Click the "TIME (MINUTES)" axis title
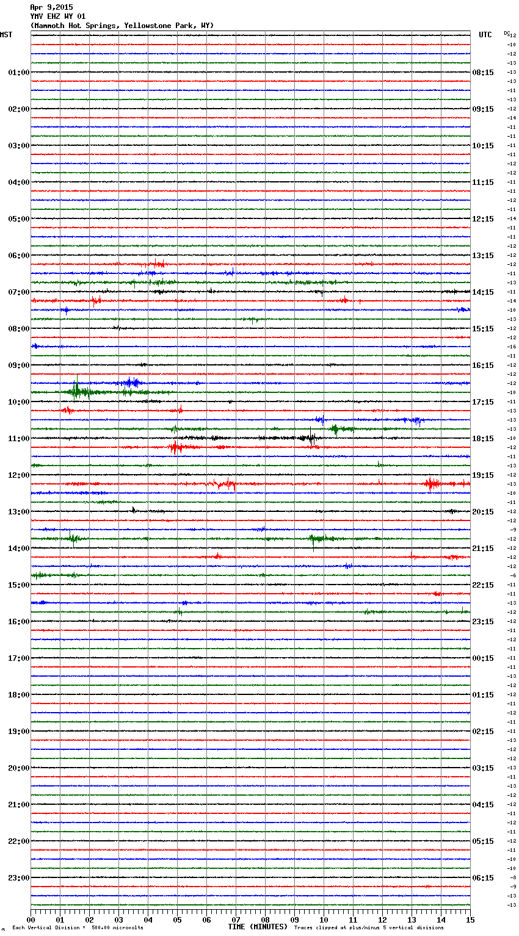The width and height of the screenshot is (519, 936). 258,927
